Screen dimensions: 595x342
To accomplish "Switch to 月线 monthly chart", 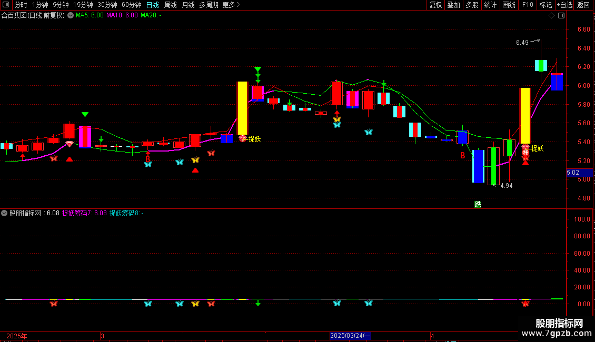I will pos(188,5).
